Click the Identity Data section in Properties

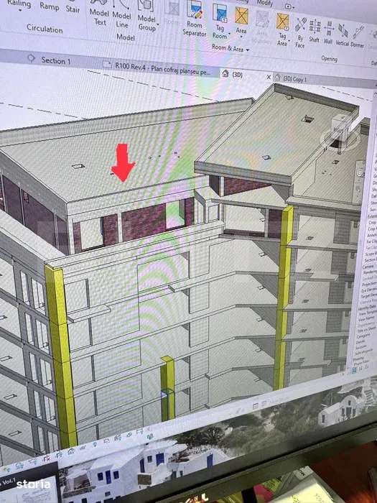366,308
